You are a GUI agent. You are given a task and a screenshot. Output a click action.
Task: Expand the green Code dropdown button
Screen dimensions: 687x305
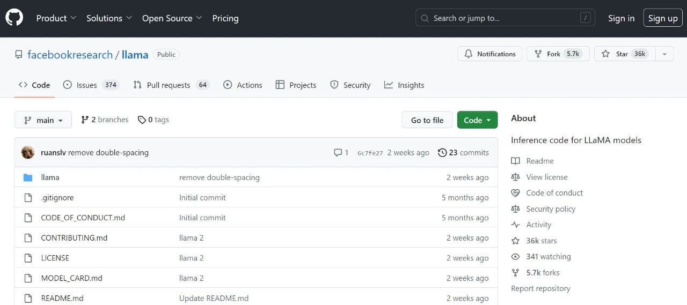(x=477, y=120)
